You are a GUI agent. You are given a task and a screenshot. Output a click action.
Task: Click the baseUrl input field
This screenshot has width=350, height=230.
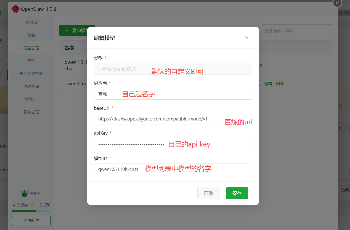tap(173, 119)
